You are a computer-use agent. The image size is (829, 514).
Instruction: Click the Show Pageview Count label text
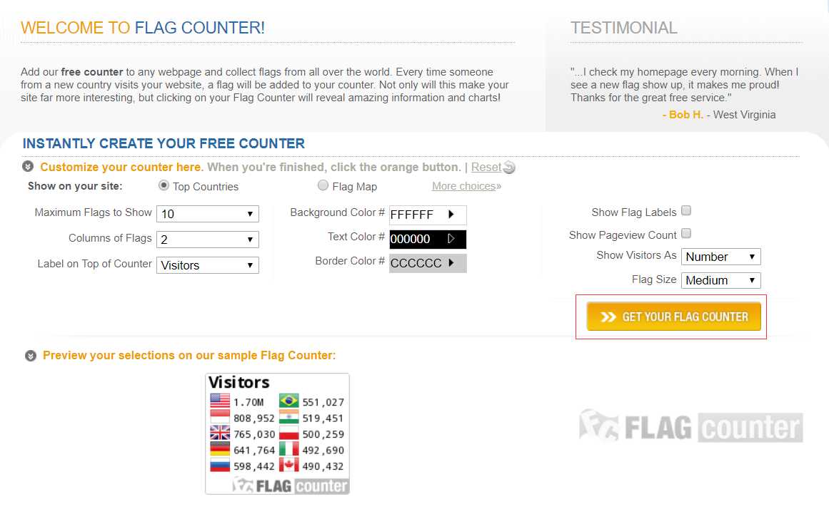pyautogui.click(x=623, y=235)
